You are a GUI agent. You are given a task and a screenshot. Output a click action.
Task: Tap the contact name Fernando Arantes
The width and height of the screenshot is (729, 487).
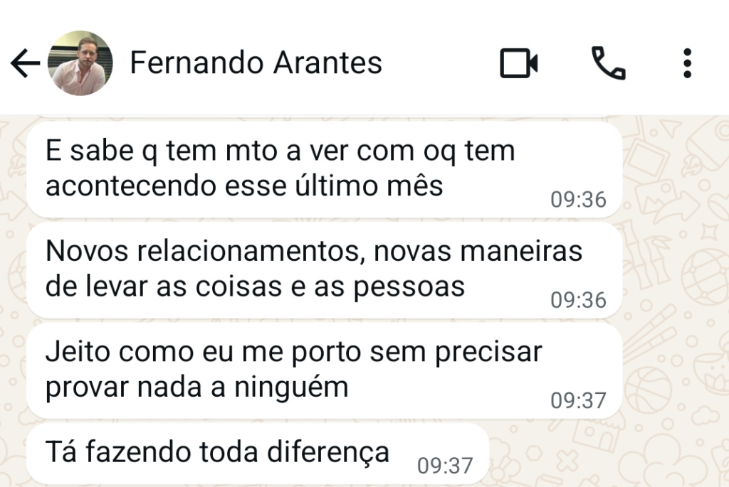tap(256, 63)
